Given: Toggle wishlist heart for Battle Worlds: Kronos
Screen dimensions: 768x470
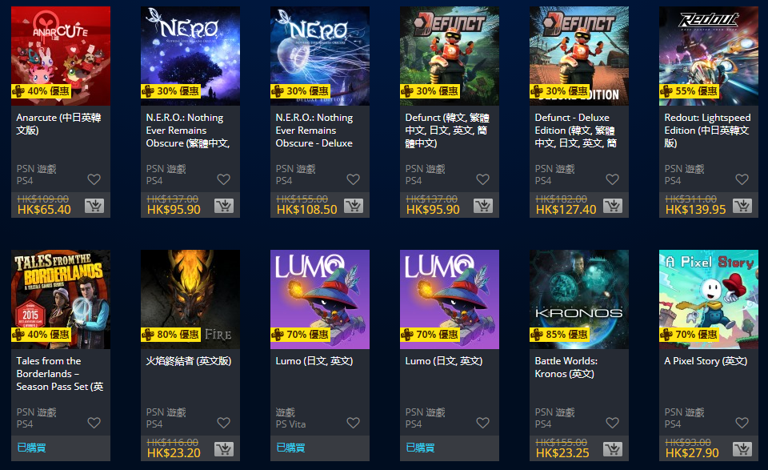Looking at the screenshot, I should tap(612, 423).
